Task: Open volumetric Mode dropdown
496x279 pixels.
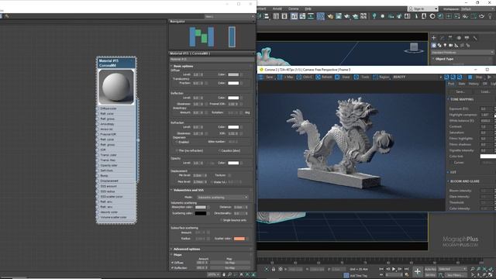Action: coord(222,198)
